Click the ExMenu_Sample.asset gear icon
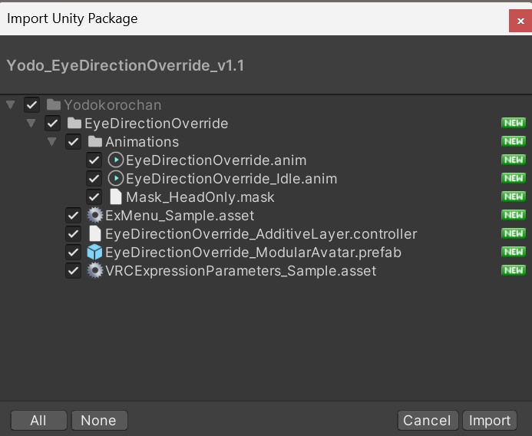The width and height of the screenshot is (532, 436). (95, 216)
